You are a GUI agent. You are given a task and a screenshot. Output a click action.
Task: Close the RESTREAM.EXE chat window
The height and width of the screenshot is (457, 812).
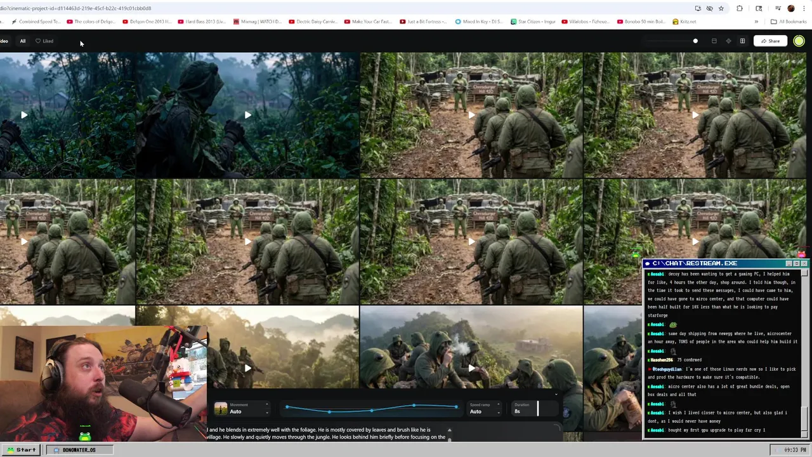click(x=804, y=263)
